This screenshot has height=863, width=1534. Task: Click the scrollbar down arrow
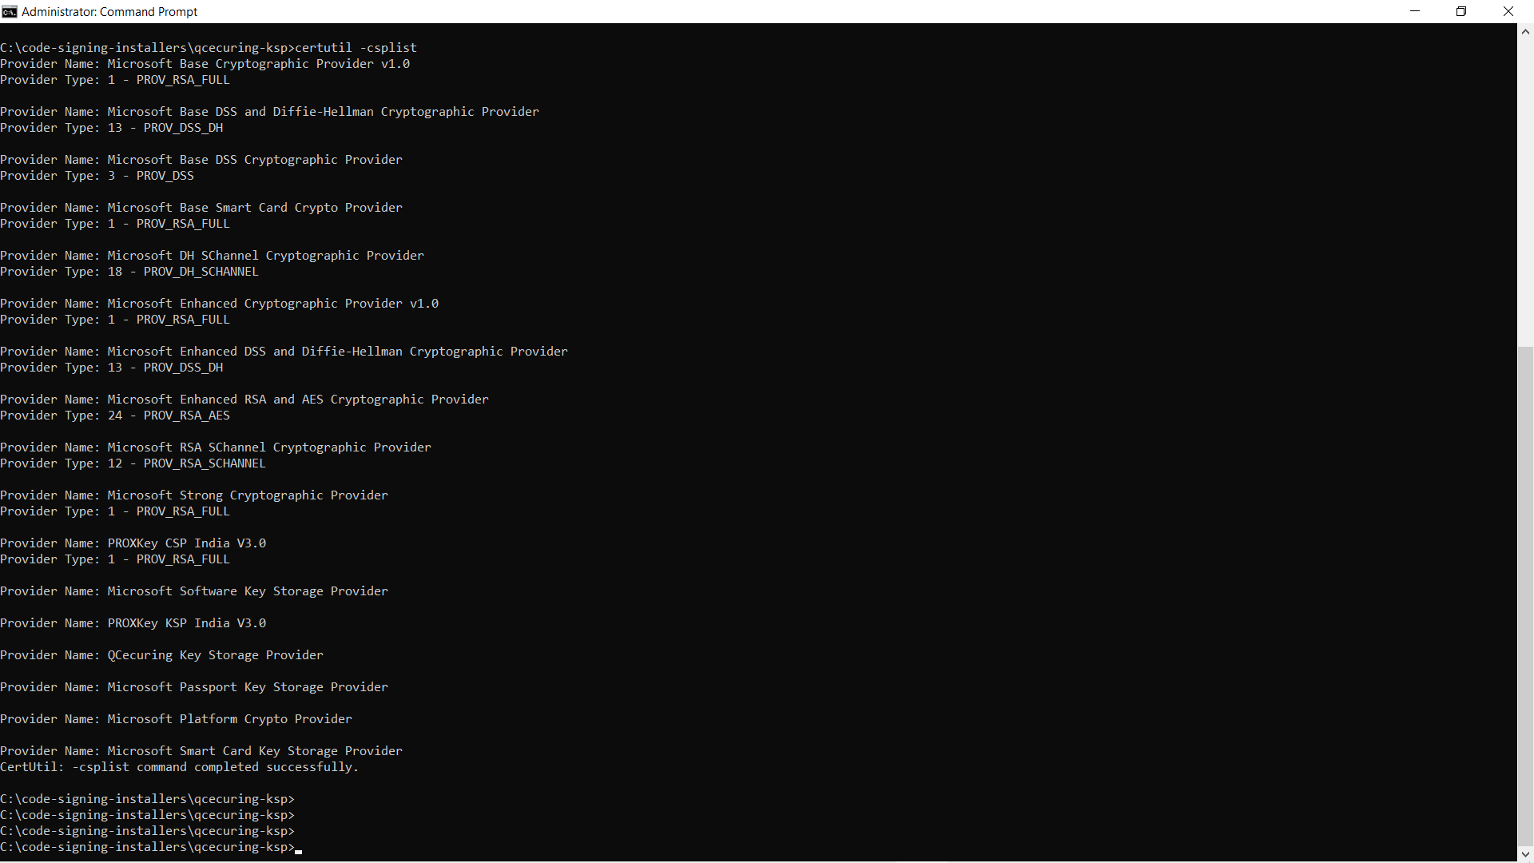click(x=1525, y=853)
